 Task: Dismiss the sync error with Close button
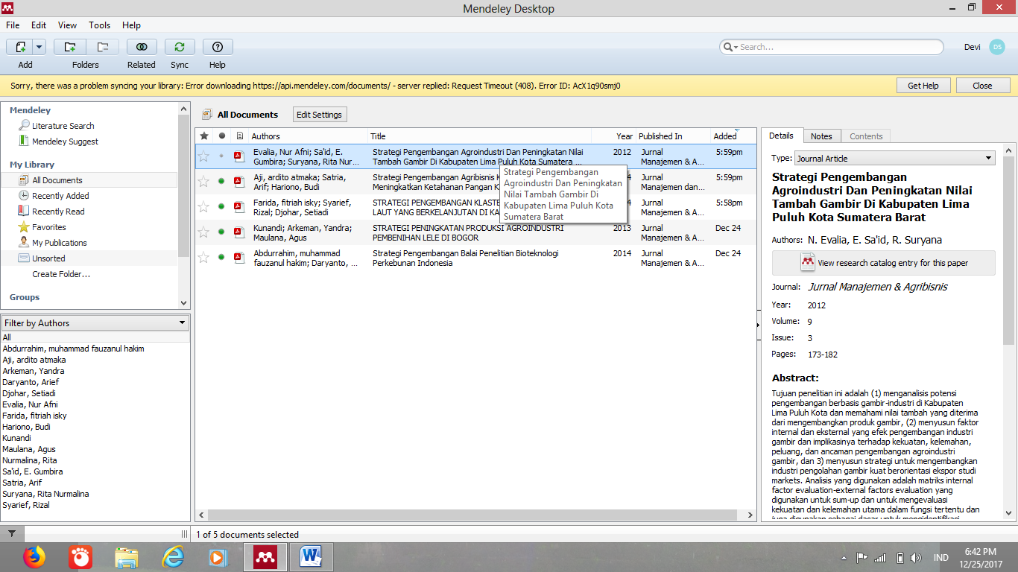point(983,86)
